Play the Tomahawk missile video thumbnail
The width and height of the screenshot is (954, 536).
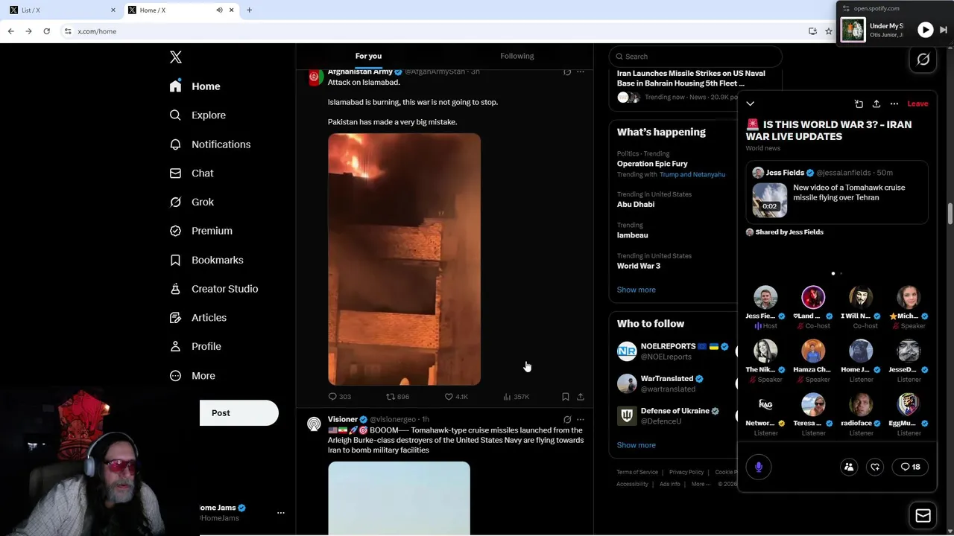[x=770, y=200]
